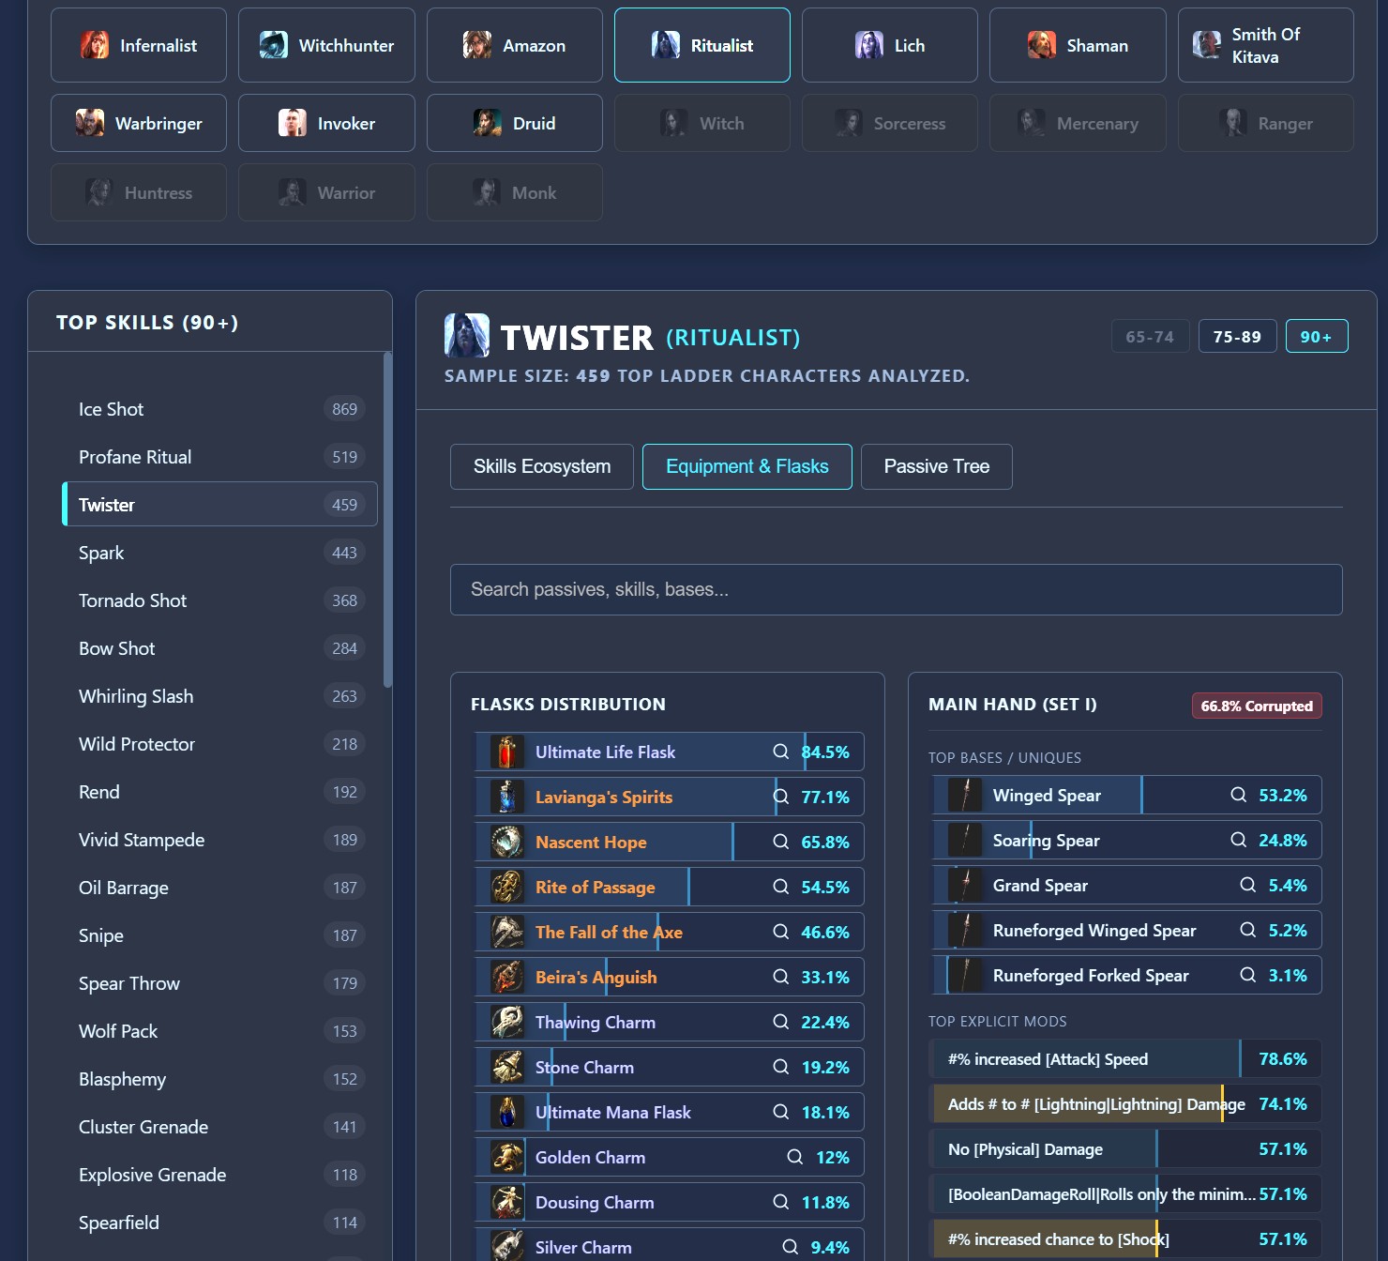Click the Nascent Hope charm icon
This screenshot has width=1388, height=1261.
tap(507, 842)
